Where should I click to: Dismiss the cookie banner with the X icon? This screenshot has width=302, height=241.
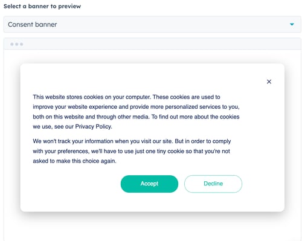(269, 82)
